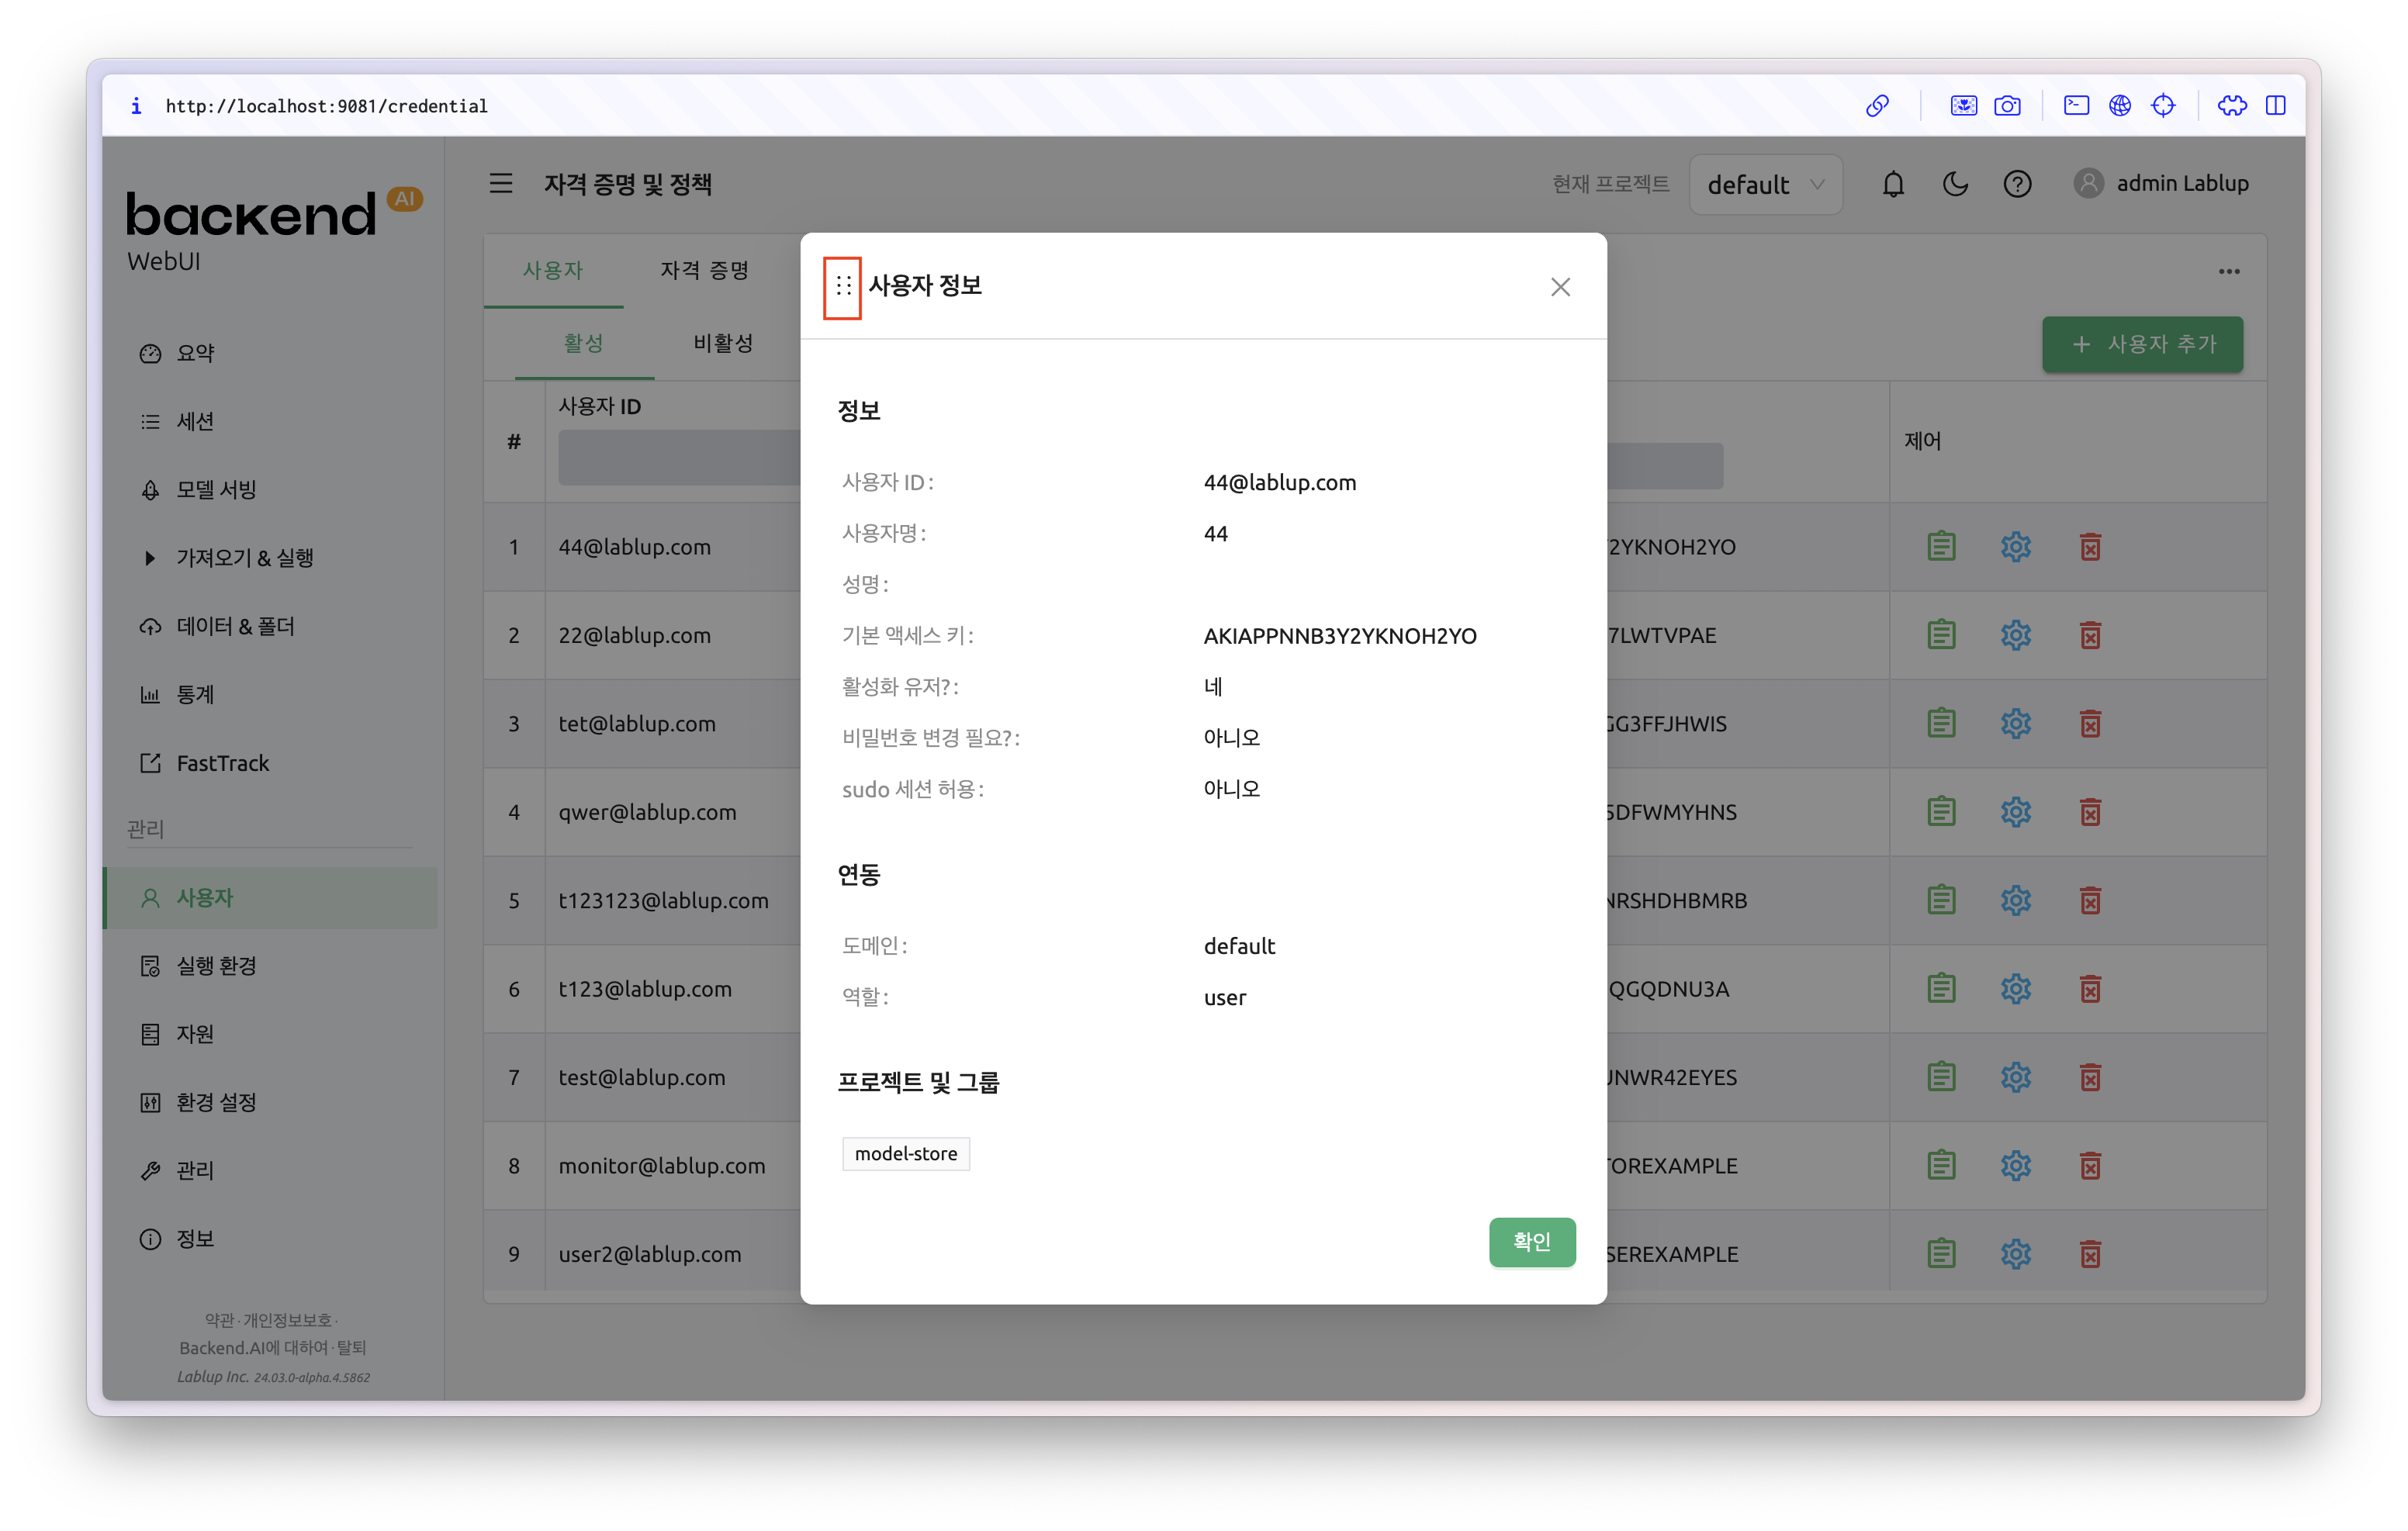This screenshot has width=2408, height=1531.
Task: Open admin Lablup user menu
Action: click(2161, 184)
